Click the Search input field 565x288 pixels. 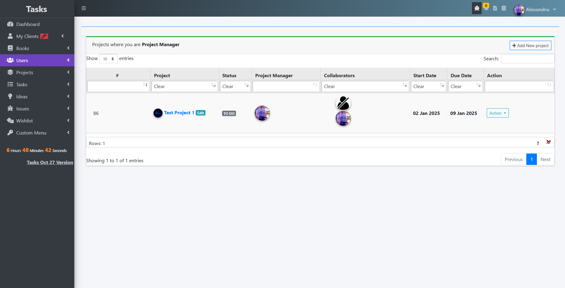527,59
